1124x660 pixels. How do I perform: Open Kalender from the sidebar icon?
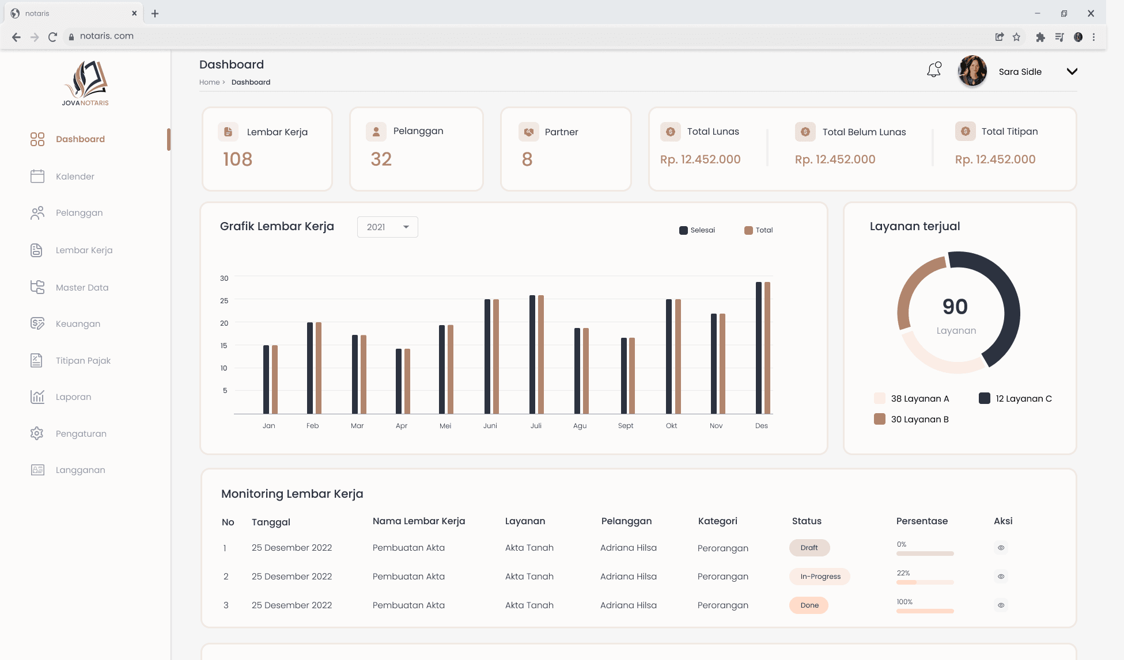(x=37, y=176)
